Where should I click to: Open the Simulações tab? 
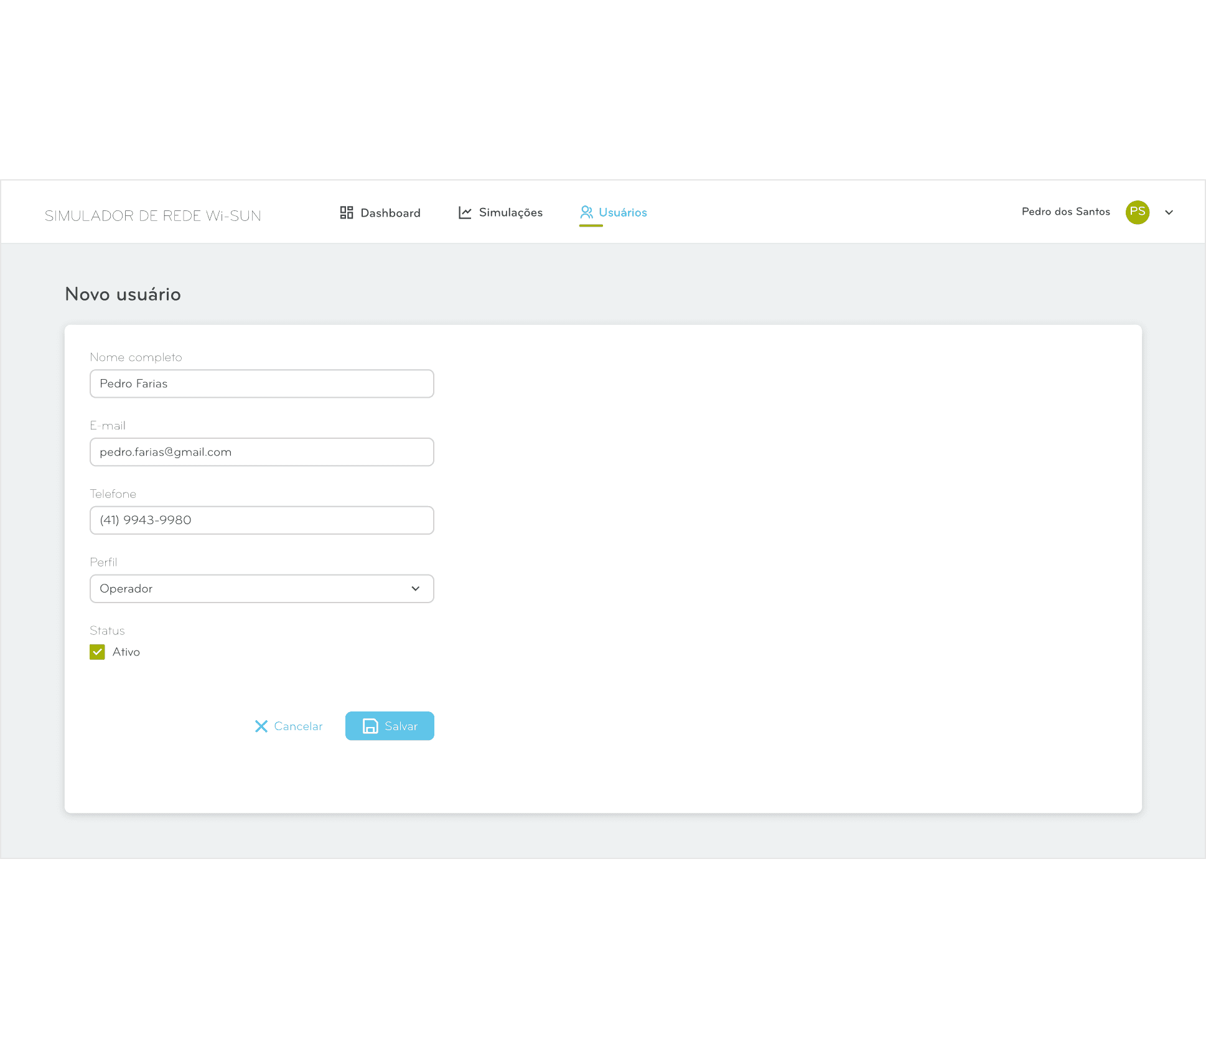tap(510, 213)
